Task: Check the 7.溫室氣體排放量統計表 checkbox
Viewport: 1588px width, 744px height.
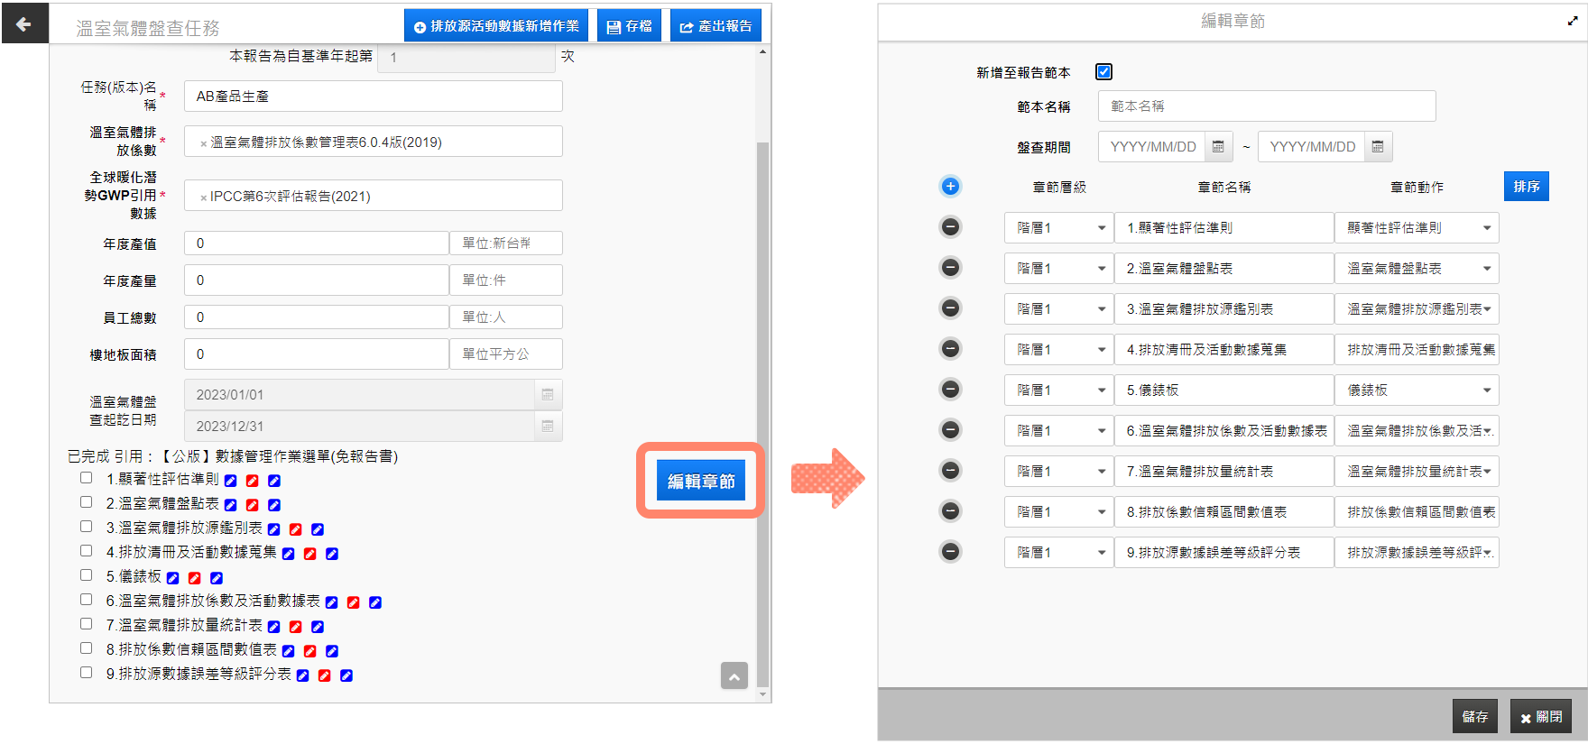Action: coord(87,624)
